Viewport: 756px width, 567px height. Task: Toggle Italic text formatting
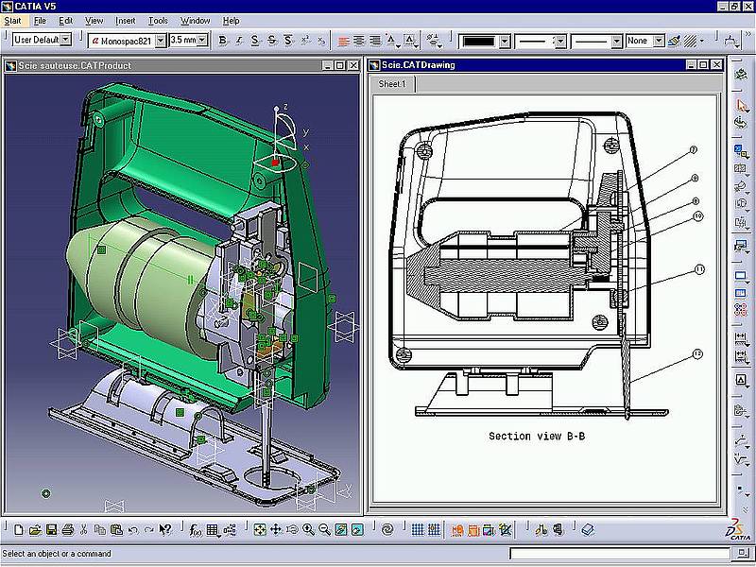[239, 41]
